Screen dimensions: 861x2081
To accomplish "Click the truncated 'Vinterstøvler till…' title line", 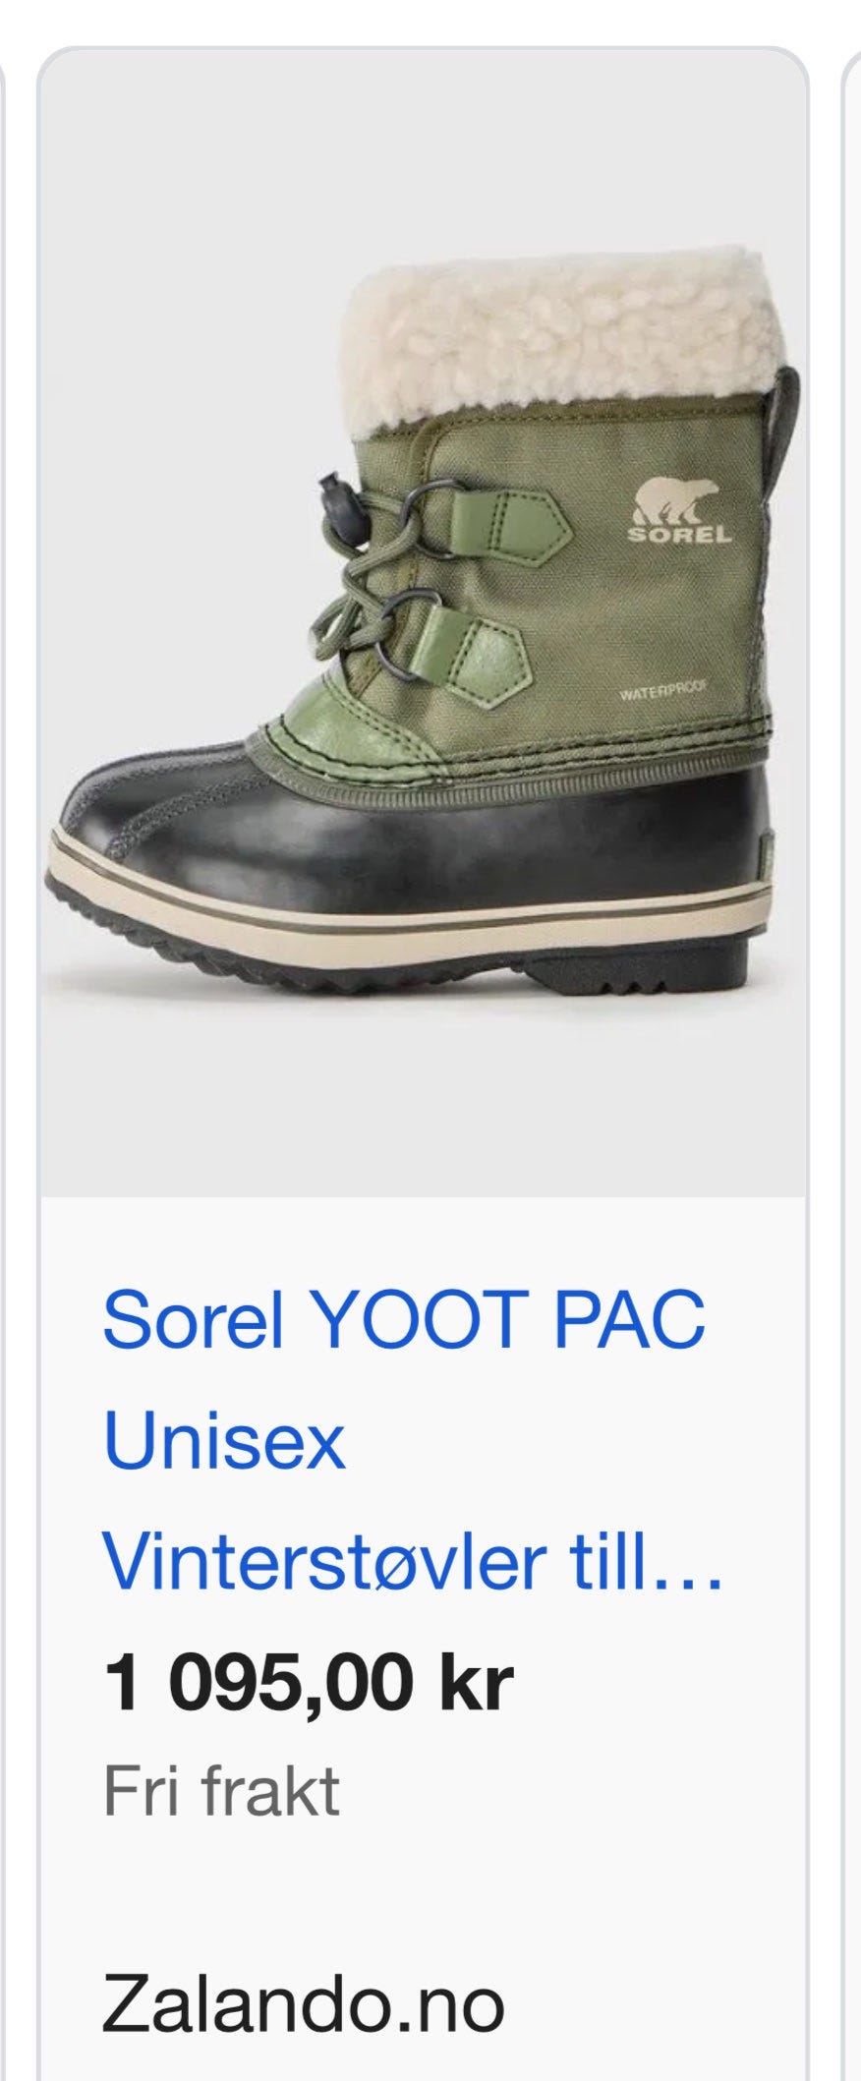I will (x=413, y=1562).
